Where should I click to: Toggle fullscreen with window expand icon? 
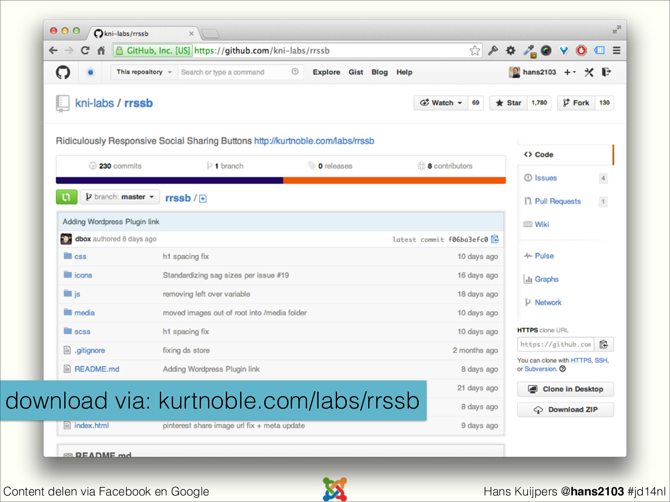[x=616, y=30]
